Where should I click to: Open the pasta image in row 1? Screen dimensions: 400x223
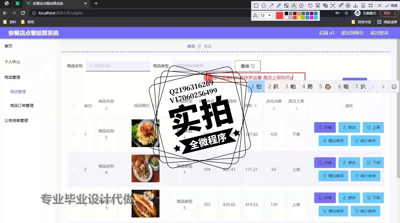coord(145,133)
